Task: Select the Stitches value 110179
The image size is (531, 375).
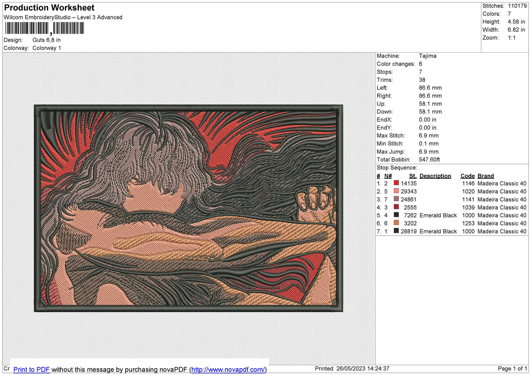Action: point(517,6)
